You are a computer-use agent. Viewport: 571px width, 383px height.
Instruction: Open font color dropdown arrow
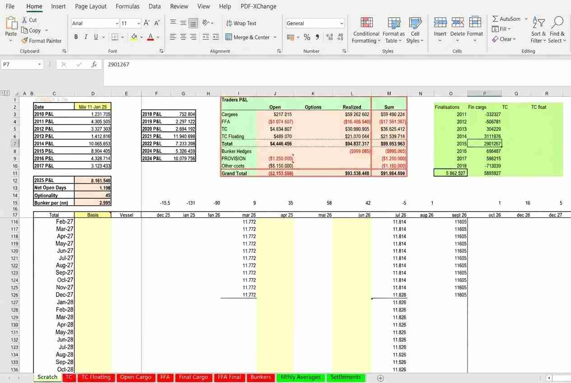tap(158, 37)
